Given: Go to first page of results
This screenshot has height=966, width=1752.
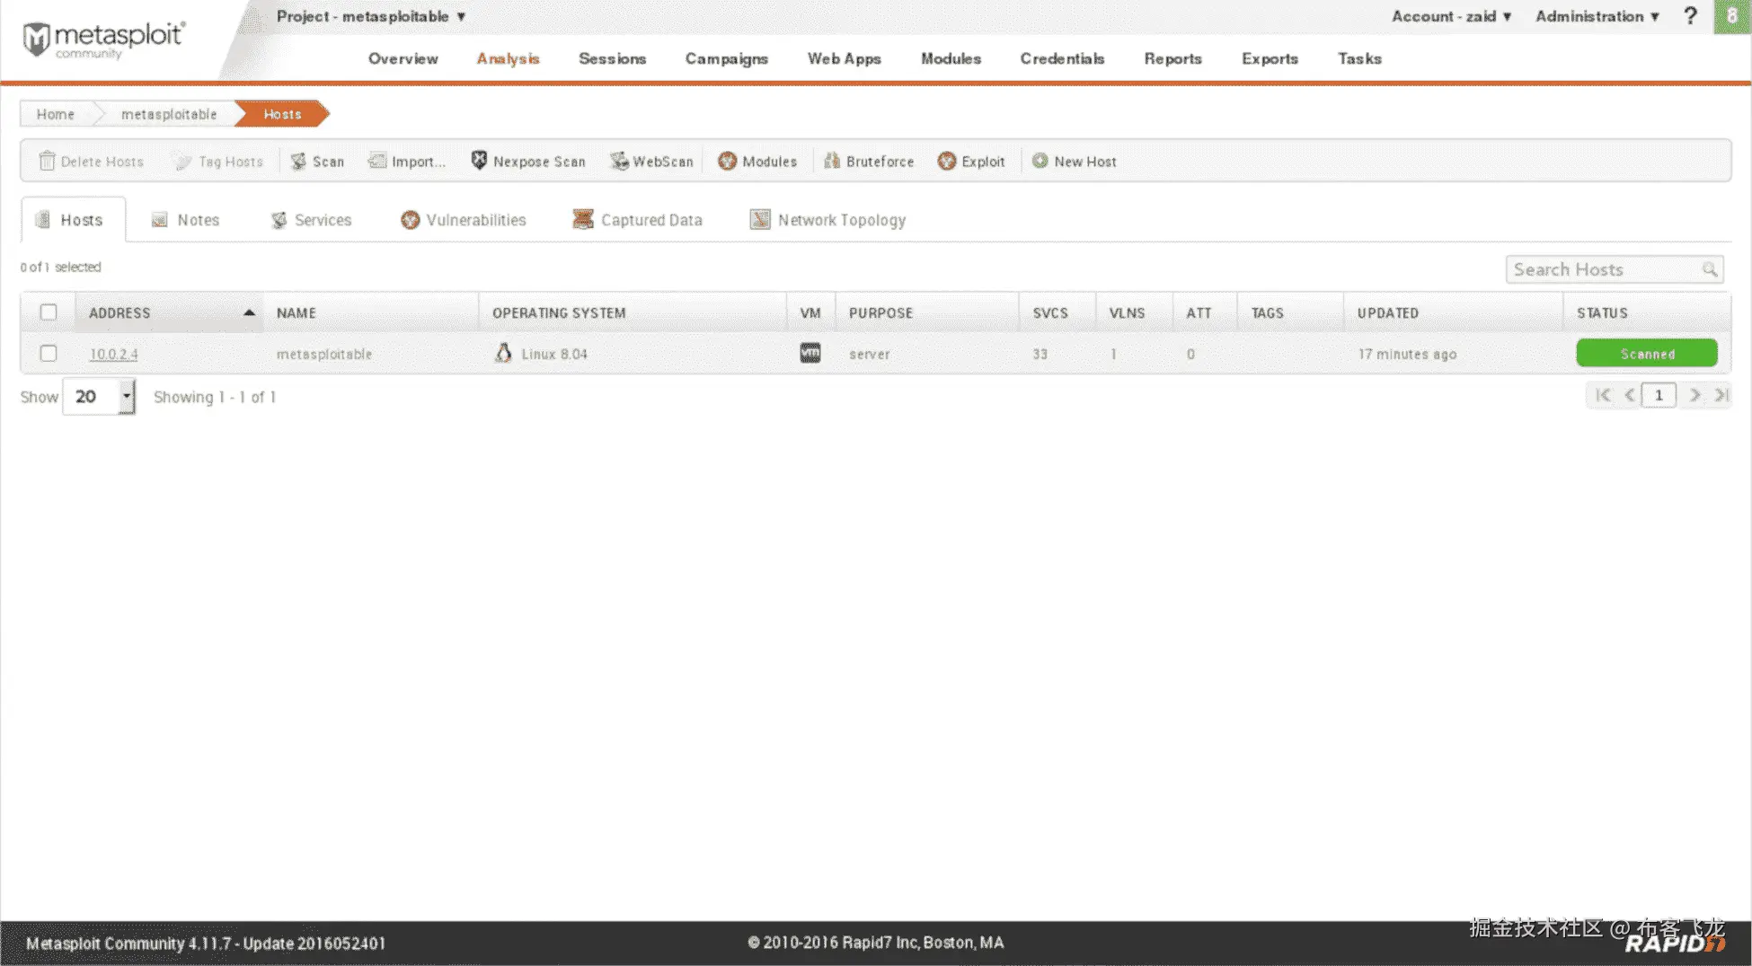Looking at the screenshot, I should click(1603, 395).
